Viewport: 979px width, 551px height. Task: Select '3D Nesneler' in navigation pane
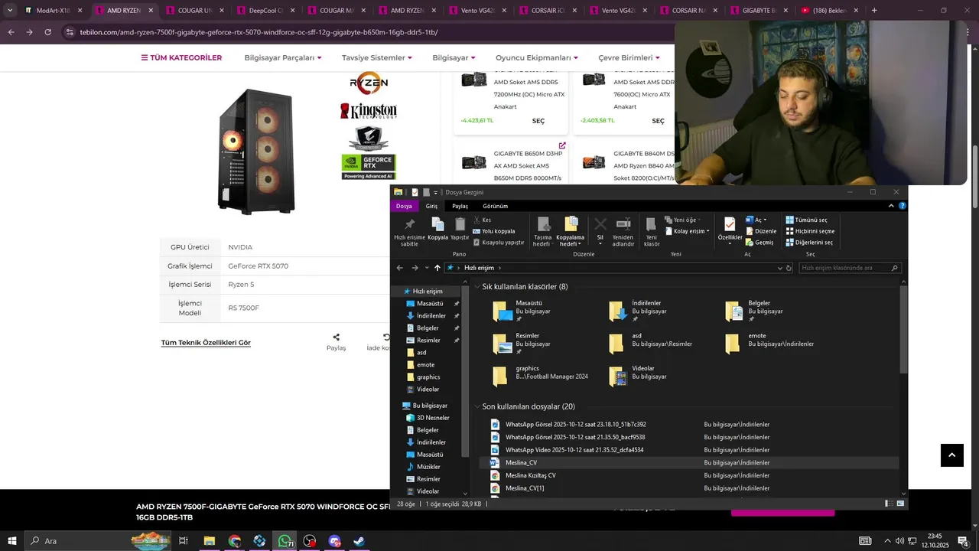[x=433, y=418]
